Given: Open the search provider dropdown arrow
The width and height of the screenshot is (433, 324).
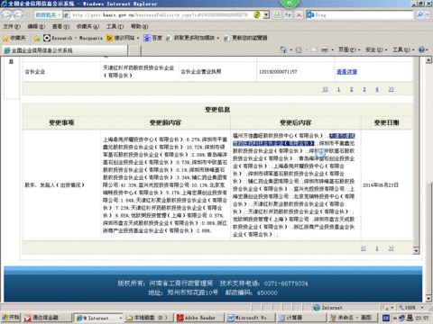Looking at the screenshot, I should (x=428, y=15).
